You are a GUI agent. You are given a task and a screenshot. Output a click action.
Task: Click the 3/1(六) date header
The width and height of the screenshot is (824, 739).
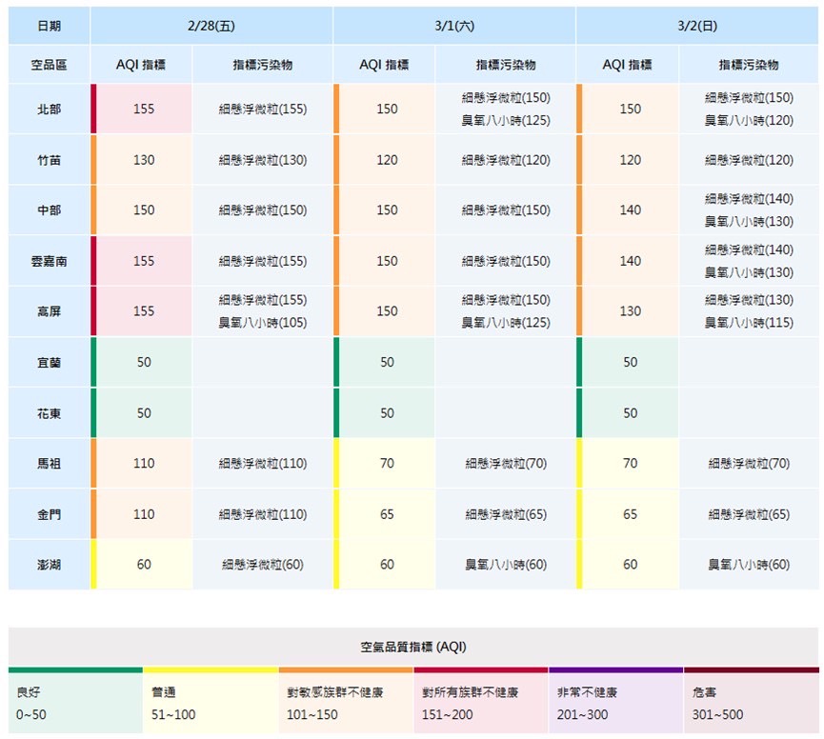coord(454,26)
